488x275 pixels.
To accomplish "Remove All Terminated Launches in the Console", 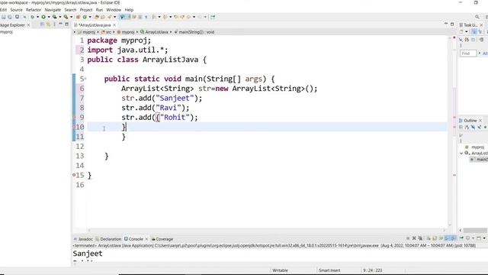I will click(420, 238).
